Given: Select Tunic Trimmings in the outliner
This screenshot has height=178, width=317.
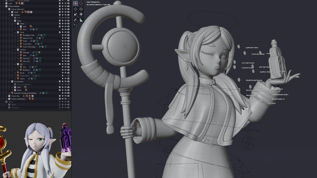Looking at the screenshot, I should pyautogui.click(x=29, y=47).
